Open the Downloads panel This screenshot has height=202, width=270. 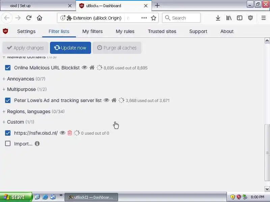(x=218, y=18)
